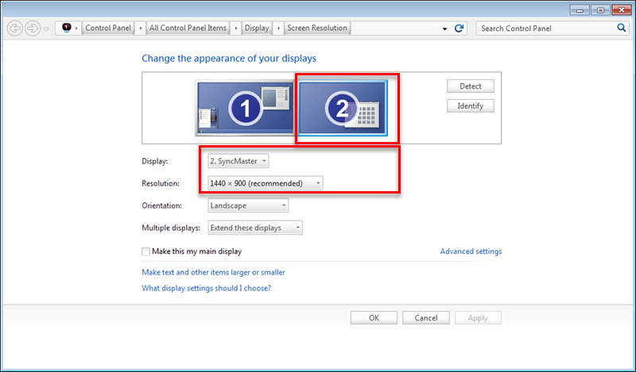
Task: Close the Screen Resolution window
Action: click(622, 10)
